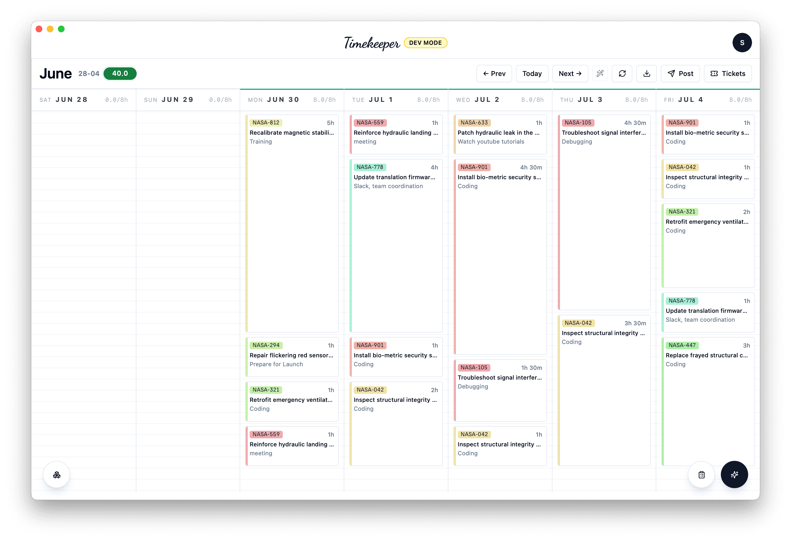
Task: Jump to the current week via Today
Action: point(532,73)
